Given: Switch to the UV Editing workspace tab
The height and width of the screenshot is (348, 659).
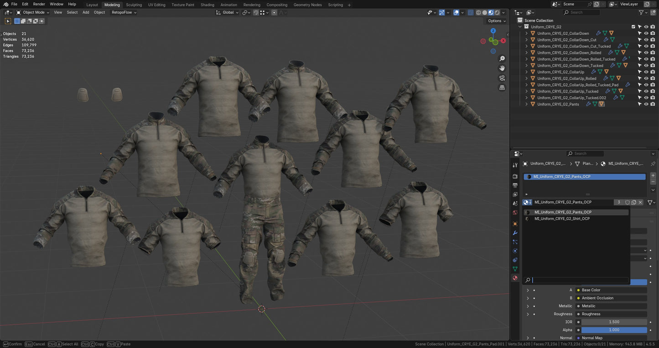Looking at the screenshot, I should point(156,5).
